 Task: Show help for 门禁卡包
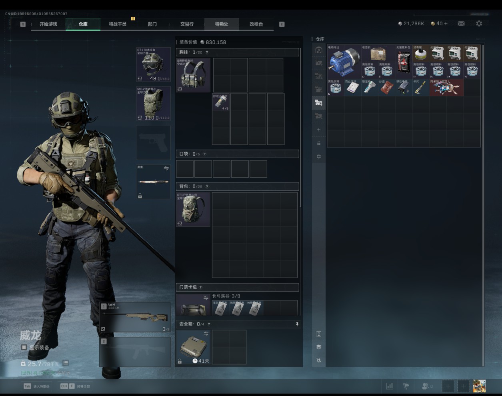point(200,287)
